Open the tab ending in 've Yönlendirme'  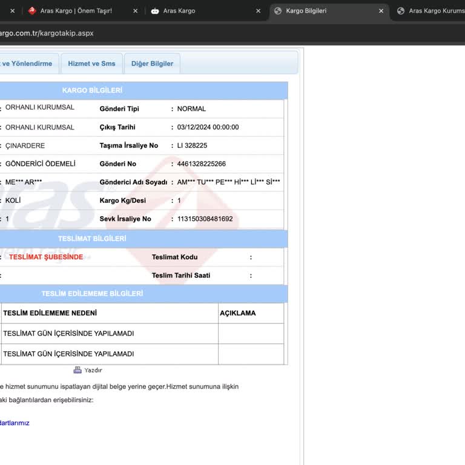(x=27, y=64)
